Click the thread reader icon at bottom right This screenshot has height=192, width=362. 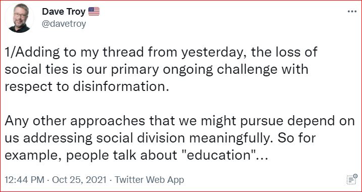tap(352, 179)
